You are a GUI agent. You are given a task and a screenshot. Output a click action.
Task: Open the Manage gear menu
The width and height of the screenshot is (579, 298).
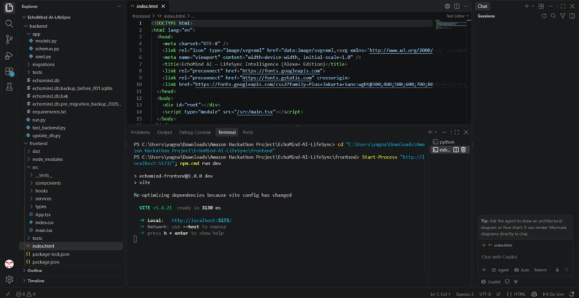tap(9, 279)
